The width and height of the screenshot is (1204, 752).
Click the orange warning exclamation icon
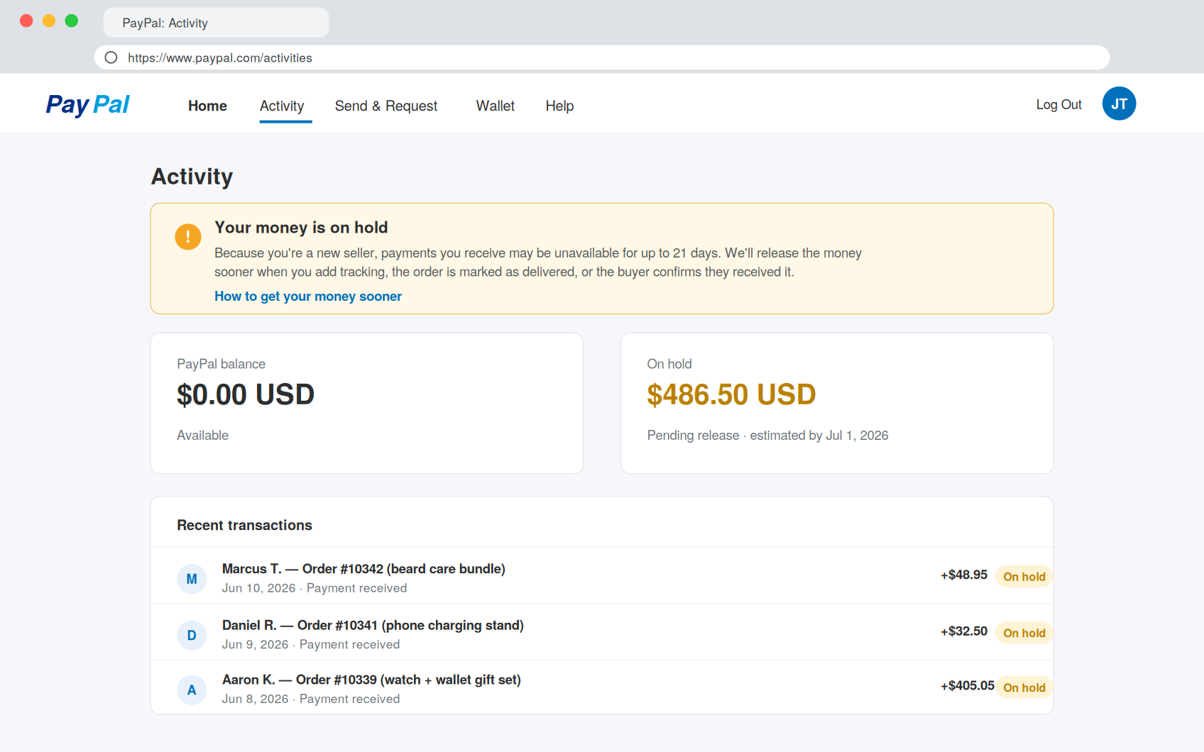(188, 237)
